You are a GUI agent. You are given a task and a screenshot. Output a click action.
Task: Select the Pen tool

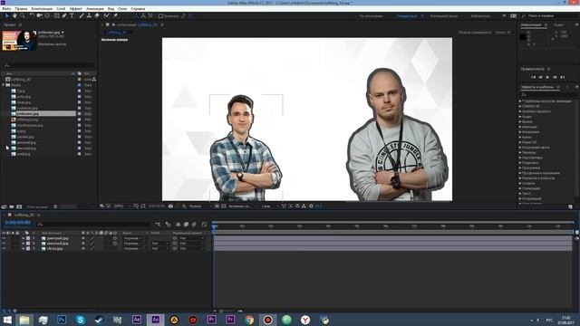pyautogui.click(x=64, y=16)
